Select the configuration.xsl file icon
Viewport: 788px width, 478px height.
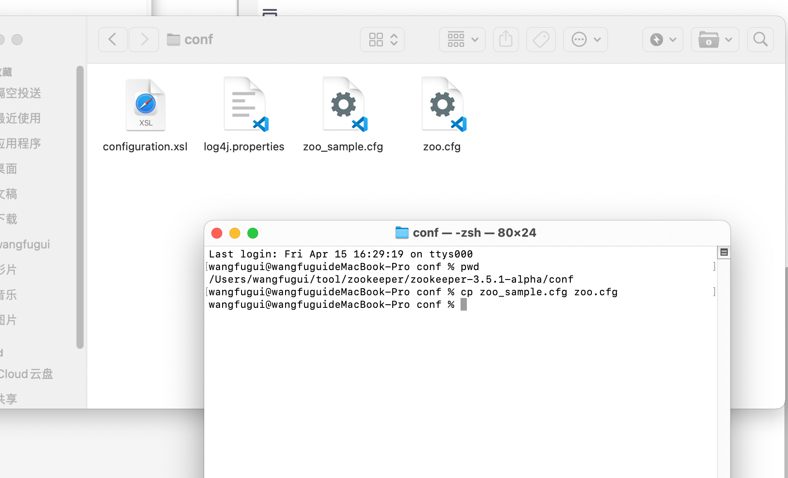(145, 105)
